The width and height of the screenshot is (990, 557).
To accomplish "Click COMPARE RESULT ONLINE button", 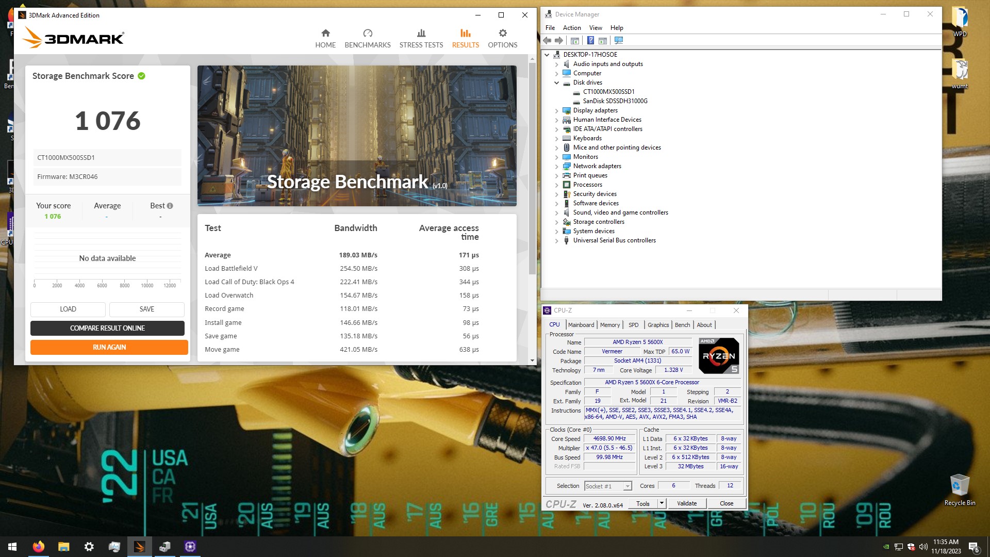I will [x=107, y=329].
